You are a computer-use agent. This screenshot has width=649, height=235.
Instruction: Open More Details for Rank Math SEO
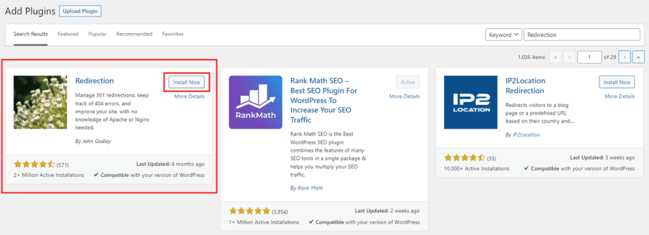(404, 96)
